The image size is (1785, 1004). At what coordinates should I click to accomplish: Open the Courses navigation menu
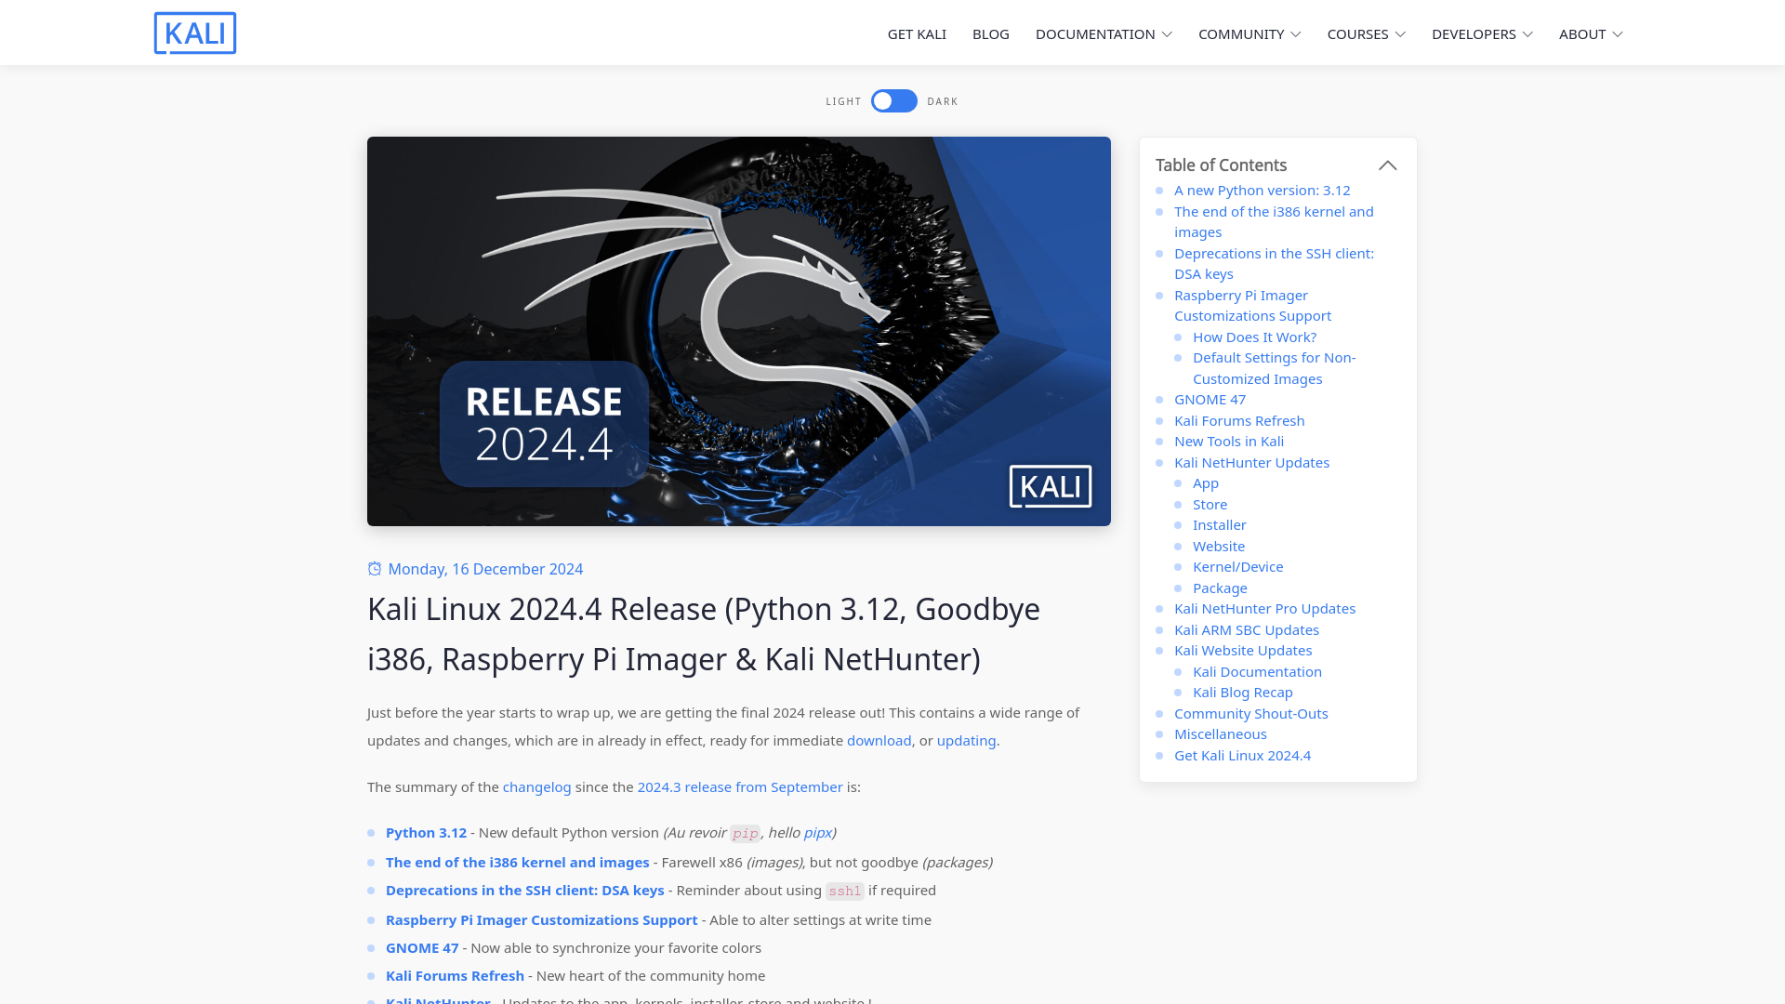(1357, 34)
